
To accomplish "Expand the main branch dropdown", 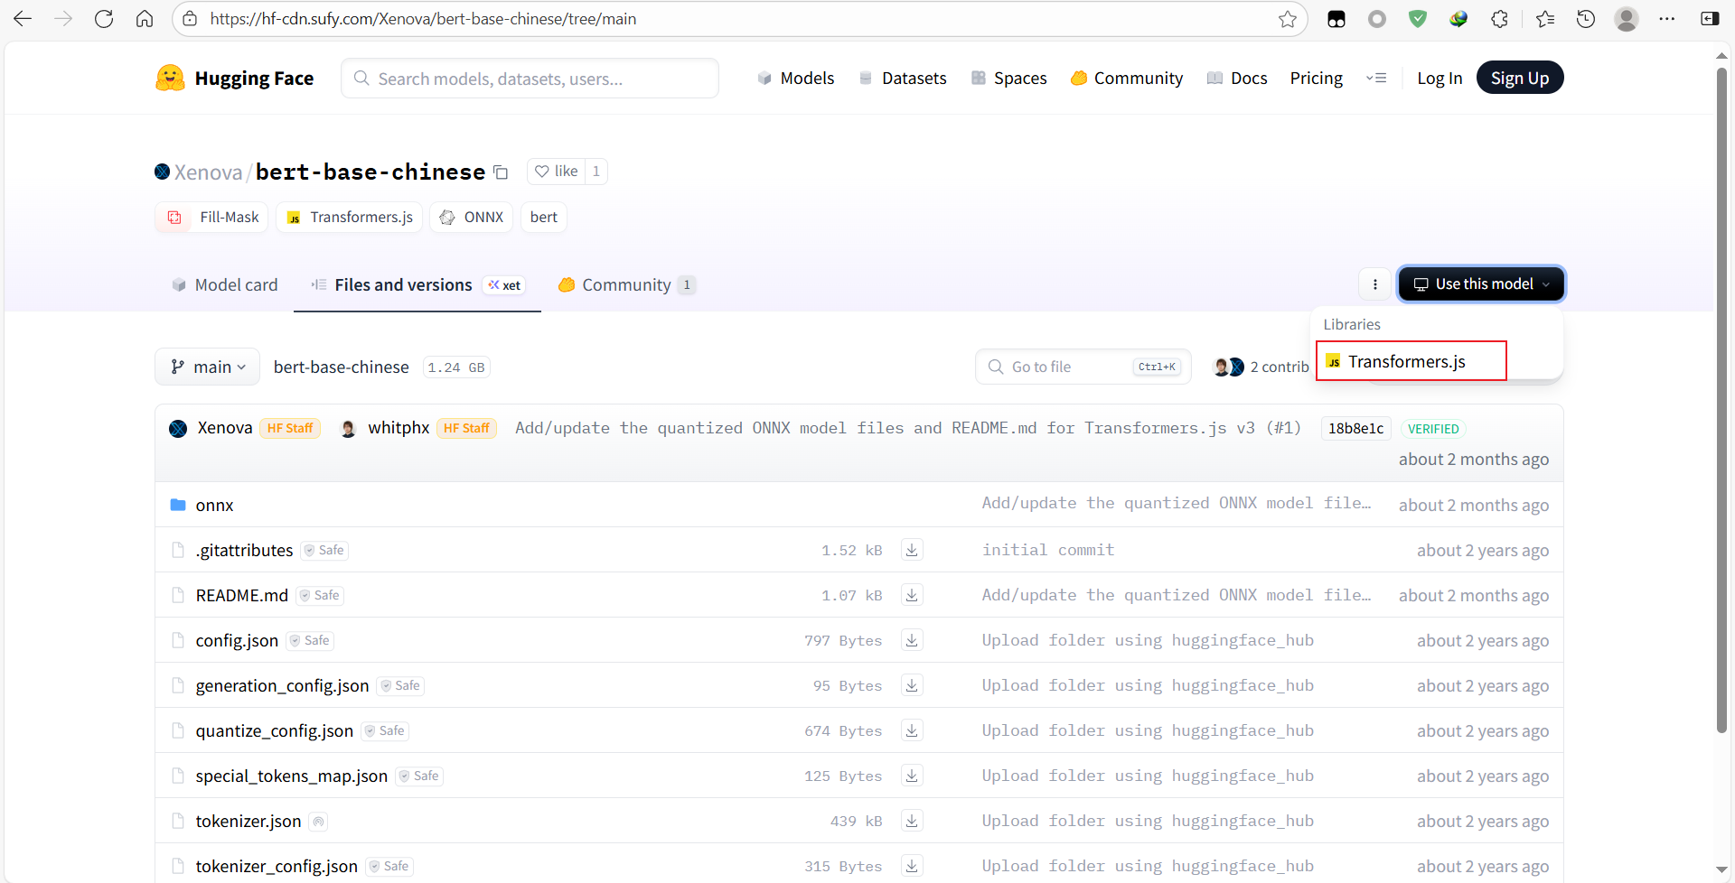I will [208, 367].
